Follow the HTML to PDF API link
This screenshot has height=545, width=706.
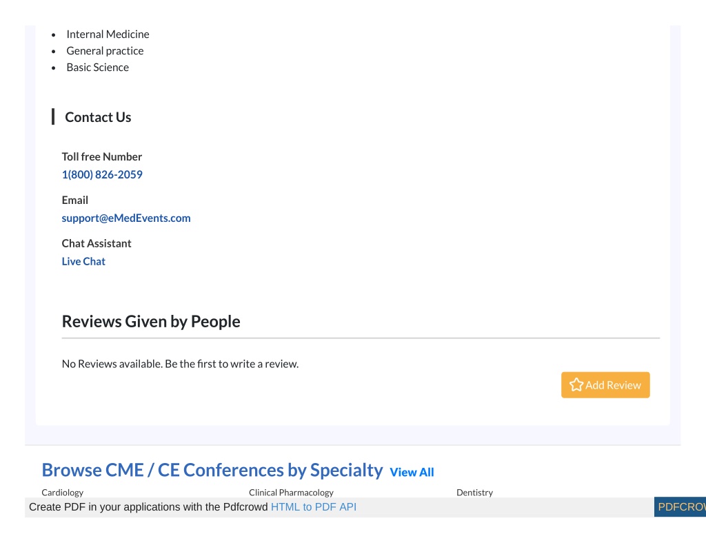point(314,507)
